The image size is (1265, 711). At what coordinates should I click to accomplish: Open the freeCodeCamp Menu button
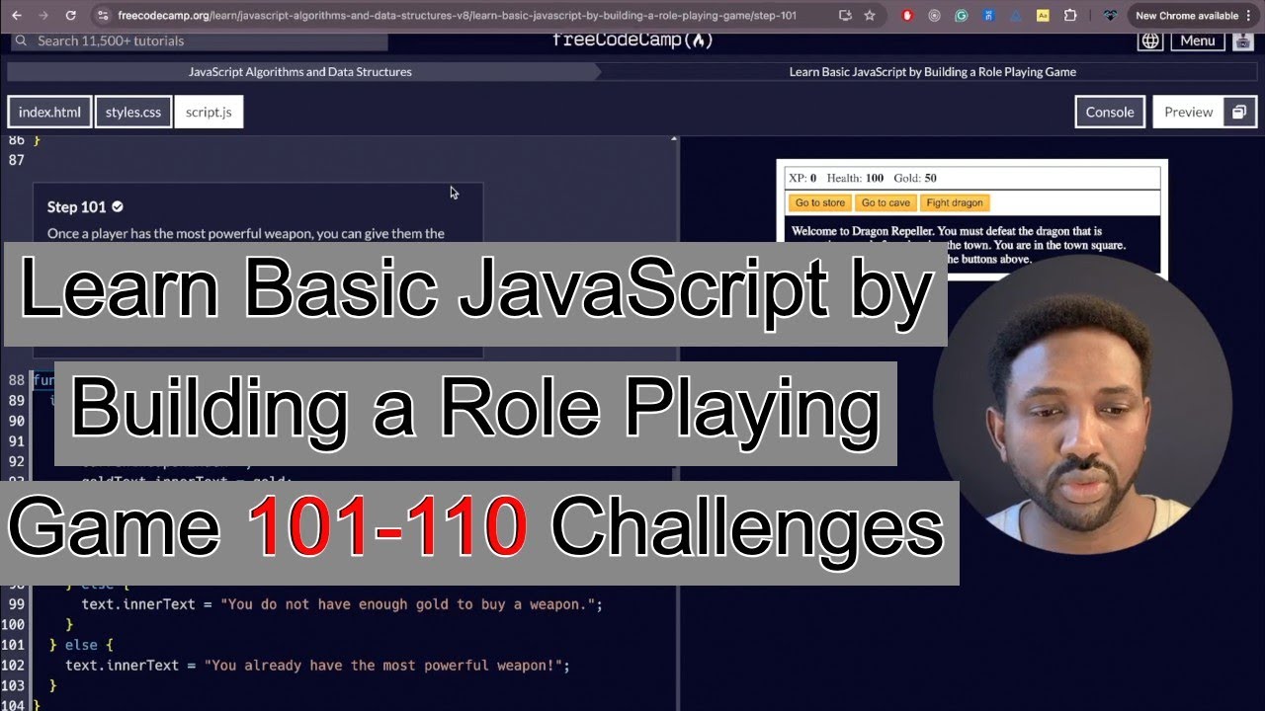[1197, 40]
